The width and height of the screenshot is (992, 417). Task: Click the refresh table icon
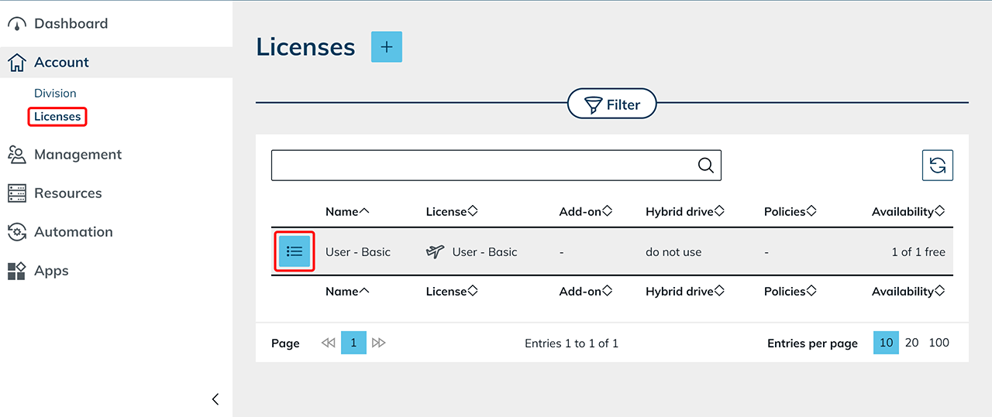point(937,166)
